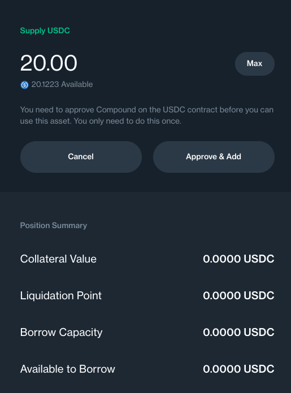Click the Max amount button
Viewport: 291px width, 393px height.
coord(255,63)
